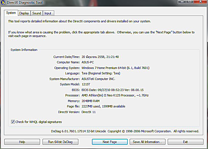Click the DxDiag 6.01.7601.17514 copyright text
This screenshot has height=149, width=208.
pos(125,131)
